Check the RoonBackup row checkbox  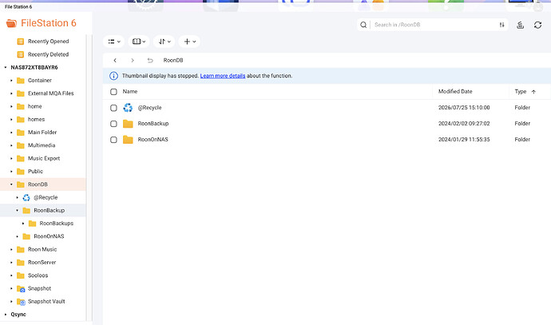[x=113, y=124]
